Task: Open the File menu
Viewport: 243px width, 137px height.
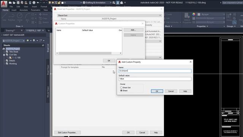Action: (x=11, y=7)
